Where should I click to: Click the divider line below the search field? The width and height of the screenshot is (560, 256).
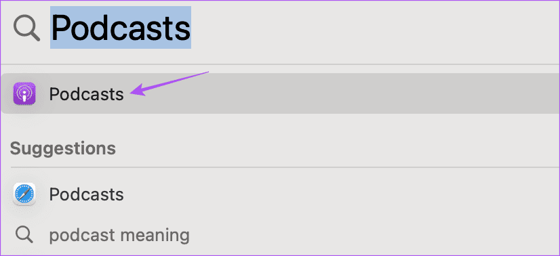280,64
